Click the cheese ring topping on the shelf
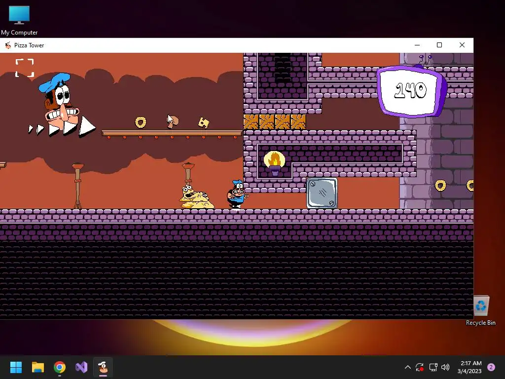This screenshot has height=379, width=505. [141, 122]
